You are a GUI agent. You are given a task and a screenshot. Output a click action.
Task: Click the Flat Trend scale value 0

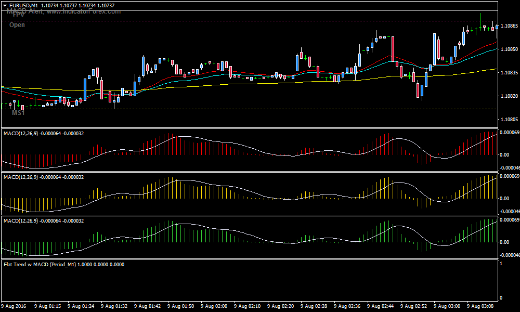coord(501,297)
